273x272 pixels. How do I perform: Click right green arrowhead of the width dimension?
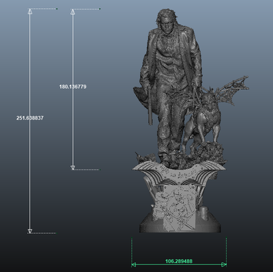224,264
